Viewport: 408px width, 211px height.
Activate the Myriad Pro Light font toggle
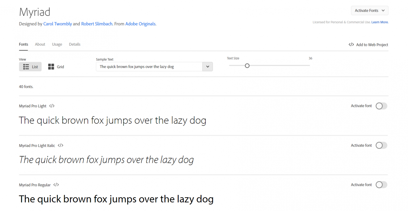pos(381,106)
